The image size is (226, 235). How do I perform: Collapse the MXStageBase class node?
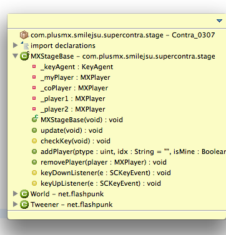tap(15, 56)
